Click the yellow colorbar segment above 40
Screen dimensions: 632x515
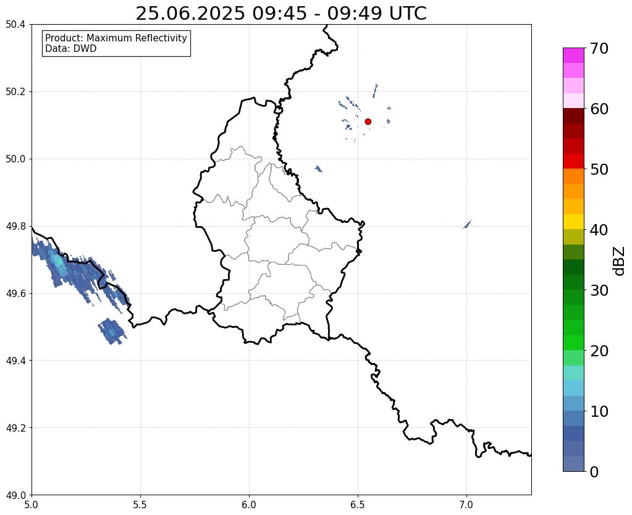pos(573,222)
